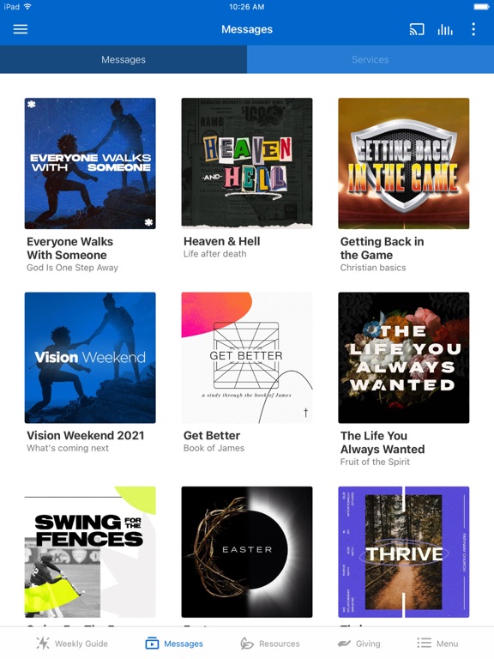The height and width of the screenshot is (659, 494).
Task: Open the audio equalizer bars icon
Action: [445, 29]
